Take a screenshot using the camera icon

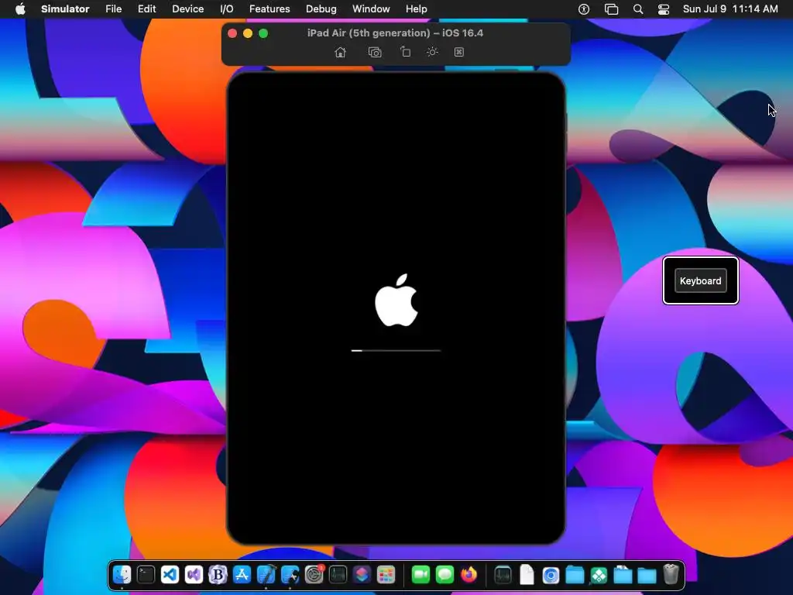click(375, 52)
